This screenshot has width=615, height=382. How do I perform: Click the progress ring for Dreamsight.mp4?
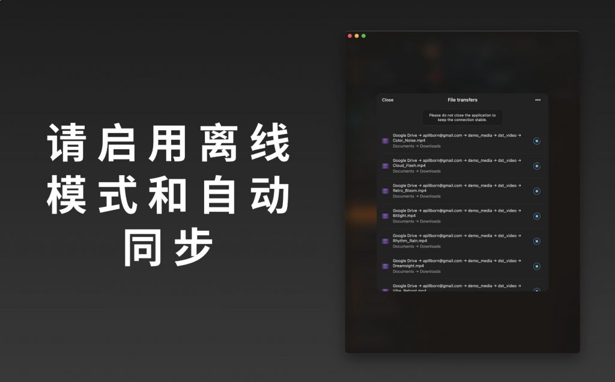click(537, 266)
